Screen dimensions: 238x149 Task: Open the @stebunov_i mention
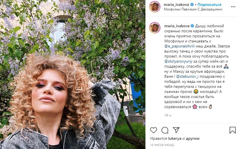[188, 77]
